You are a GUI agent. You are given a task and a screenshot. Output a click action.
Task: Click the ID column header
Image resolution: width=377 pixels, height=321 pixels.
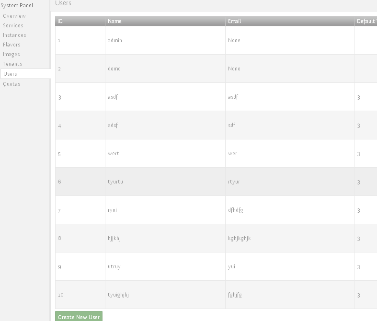pos(60,21)
